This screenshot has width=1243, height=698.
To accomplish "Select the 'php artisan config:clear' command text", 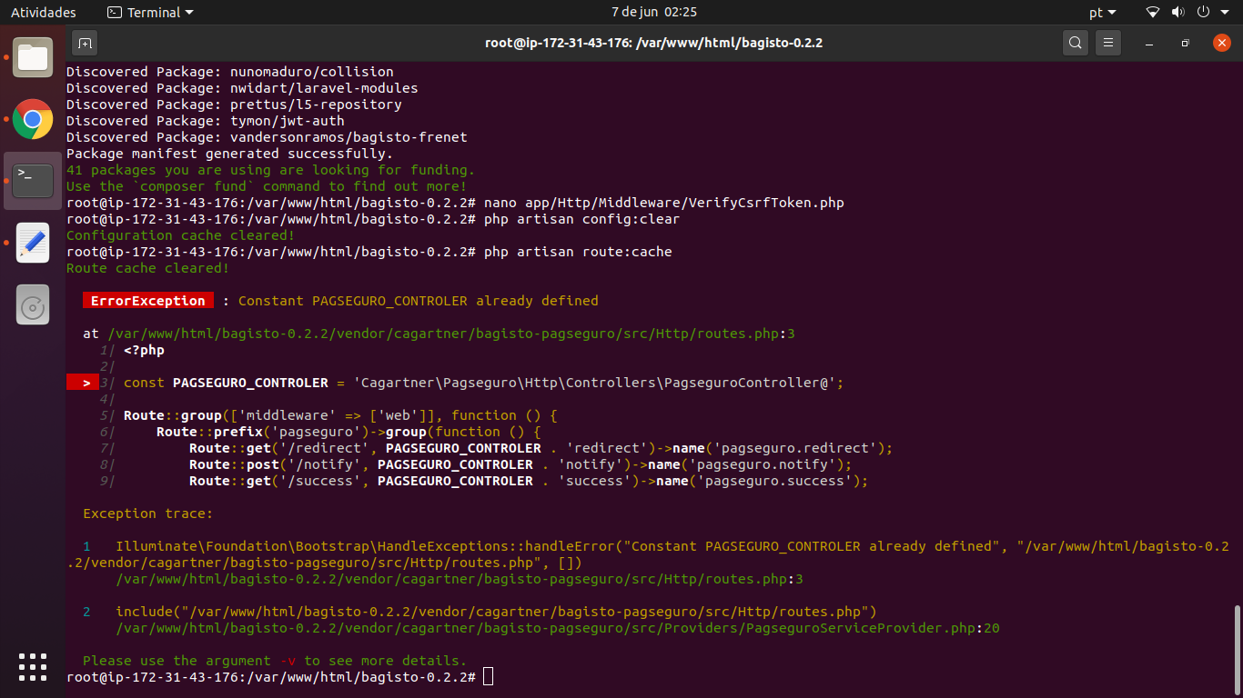I will pos(581,219).
